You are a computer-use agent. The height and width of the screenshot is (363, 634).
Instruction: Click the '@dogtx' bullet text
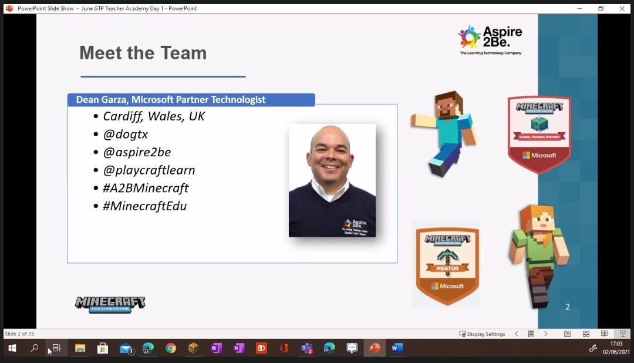(126, 135)
